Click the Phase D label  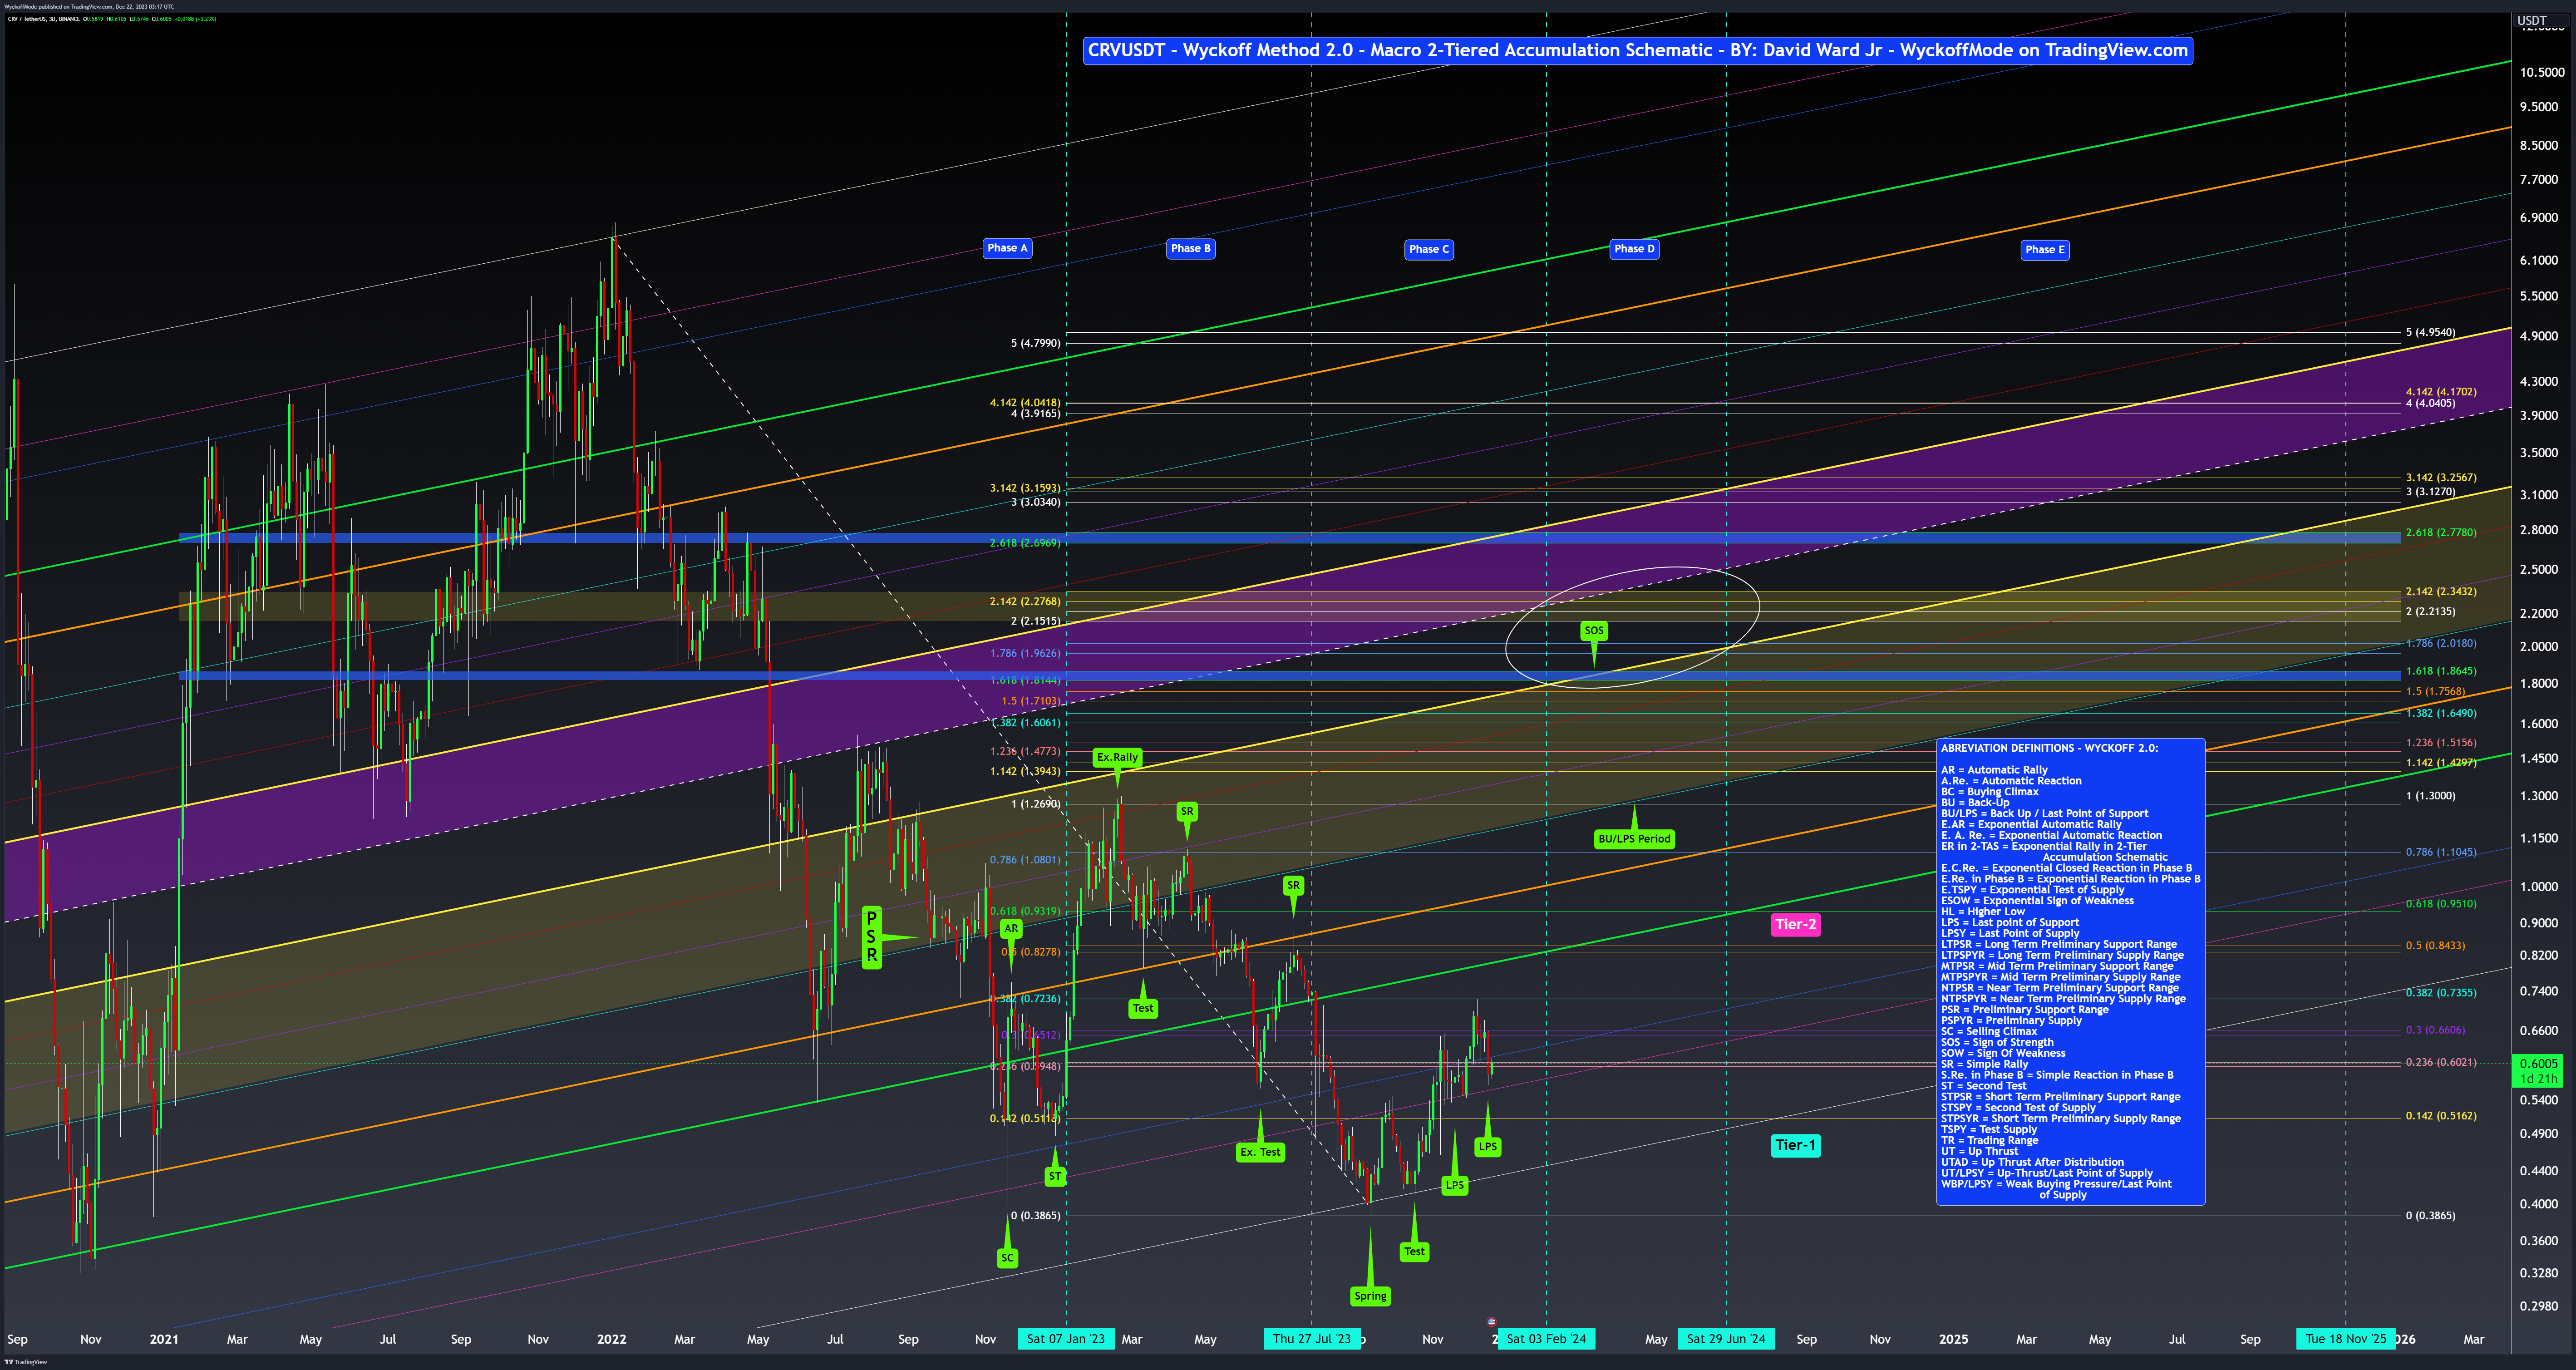(1634, 249)
